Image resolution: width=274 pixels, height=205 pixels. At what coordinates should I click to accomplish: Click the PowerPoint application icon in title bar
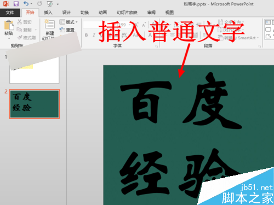6,4
